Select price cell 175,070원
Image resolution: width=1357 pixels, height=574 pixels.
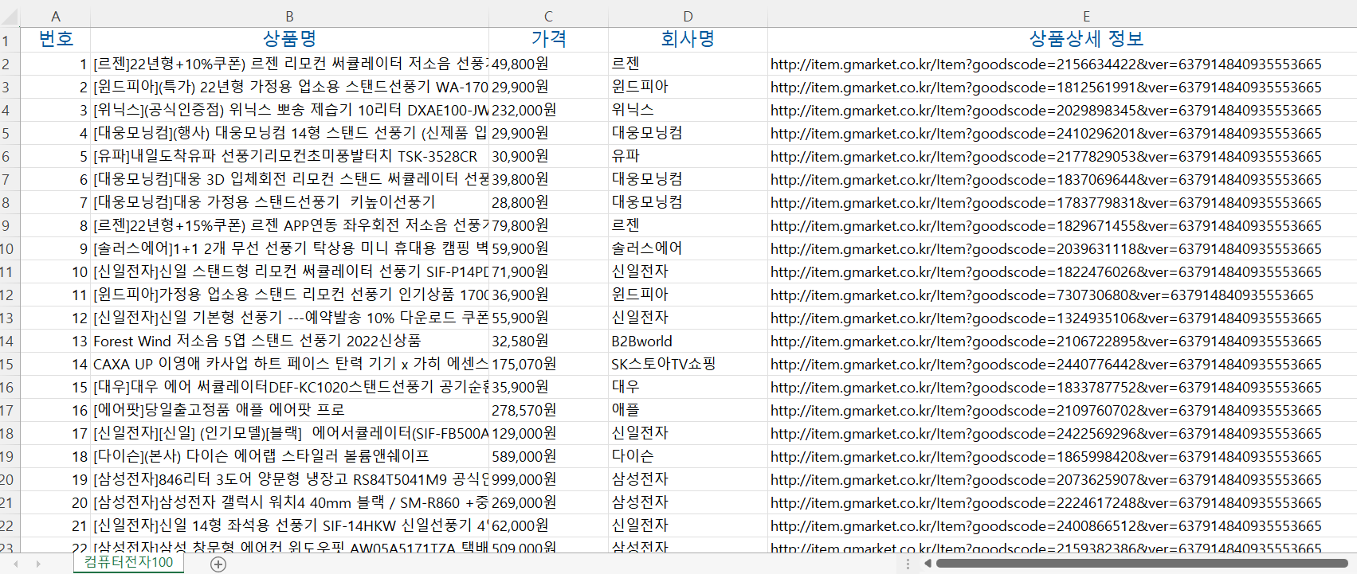[x=548, y=364]
